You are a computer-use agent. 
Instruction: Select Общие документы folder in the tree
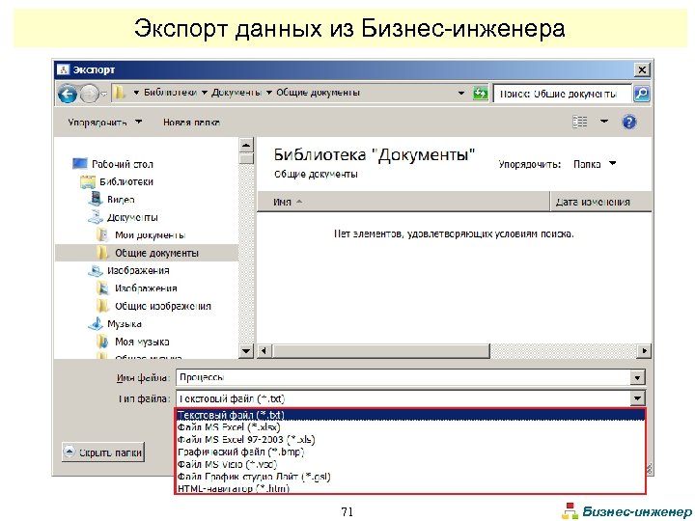click(x=156, y=253)
